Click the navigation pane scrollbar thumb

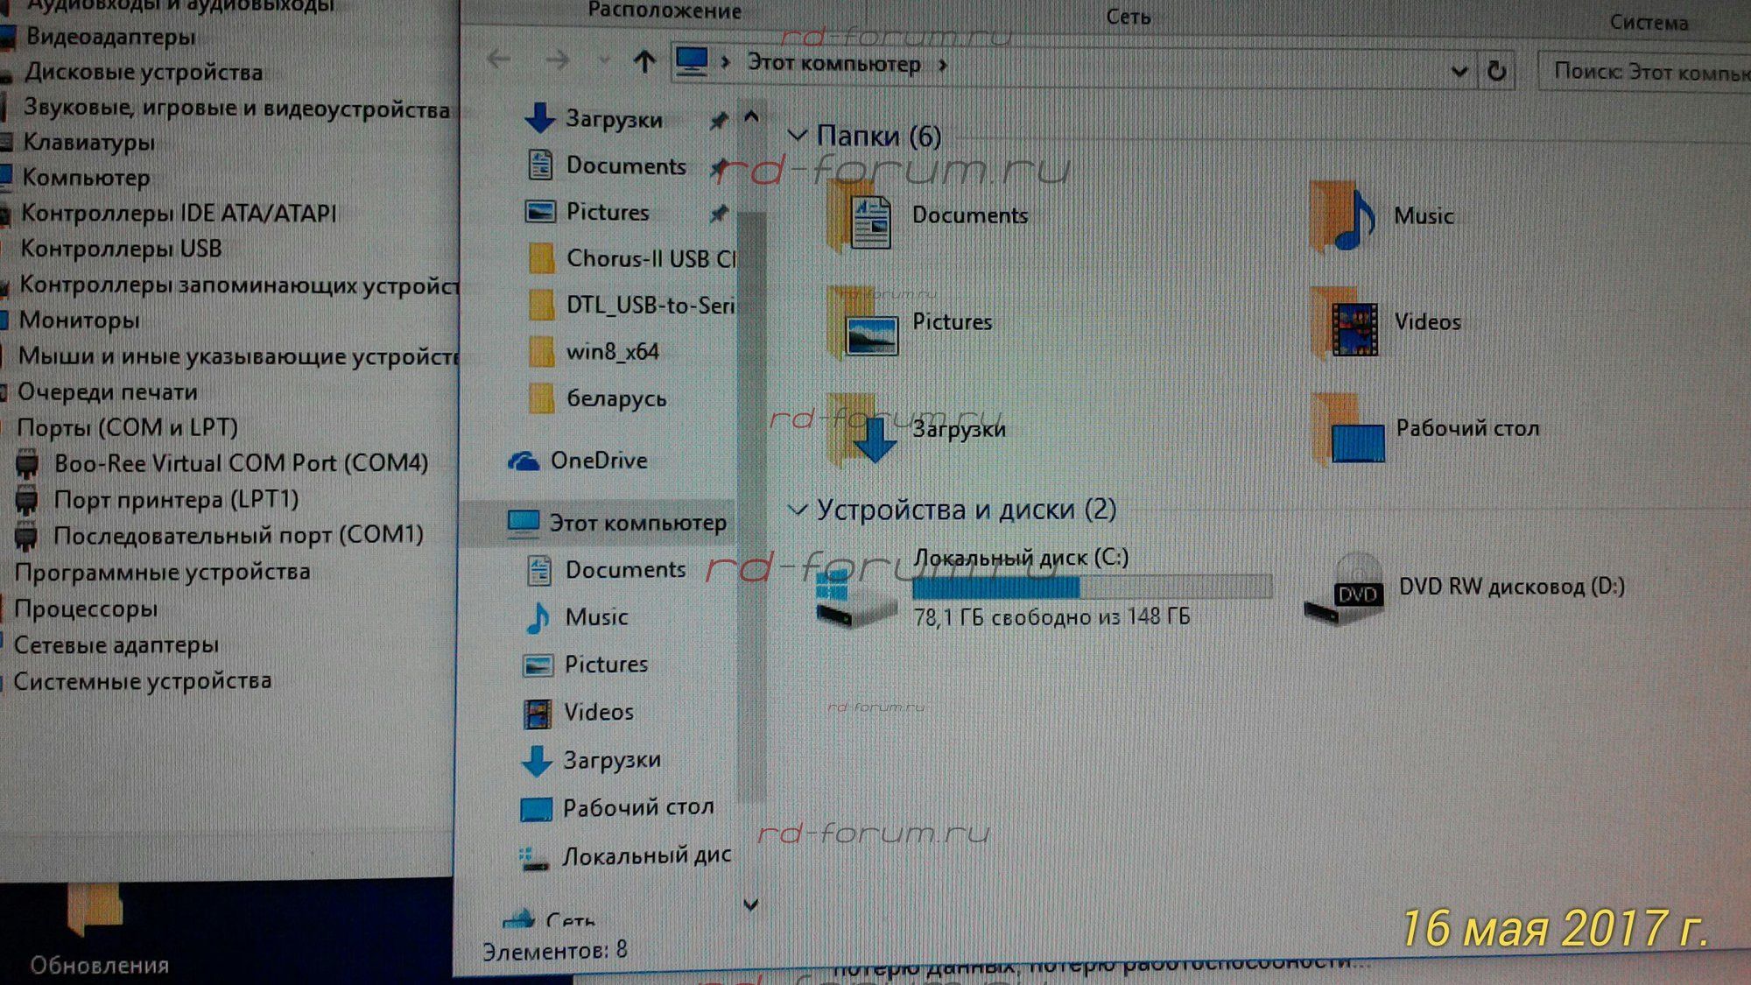750,506
